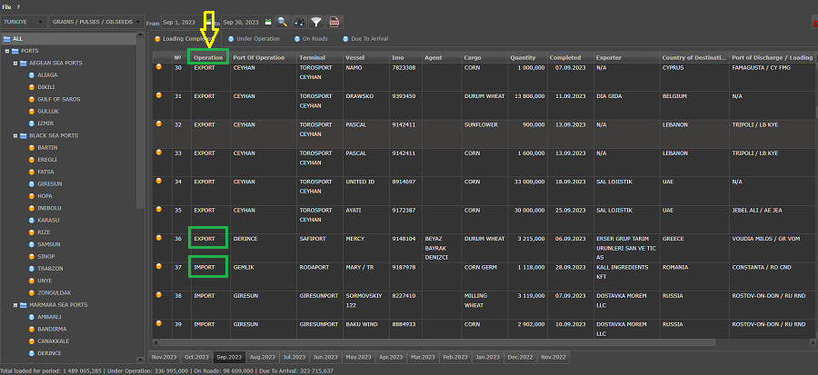This screenshot has height=375, width=818.
Task: Click the magnifier search icon in toolbar
Action: click(x=283, y=22)
